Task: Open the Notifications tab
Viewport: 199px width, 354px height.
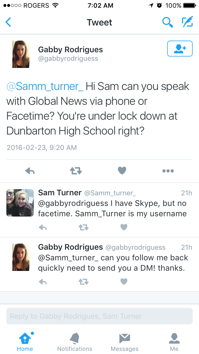Action: pos(75,342)
